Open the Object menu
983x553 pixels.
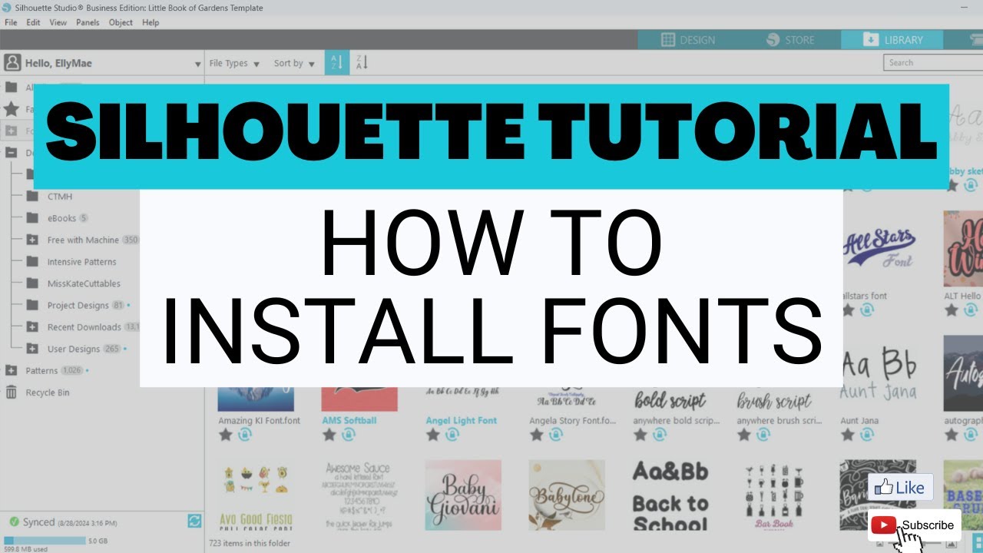pyautogui.click(x=121, y=22)
